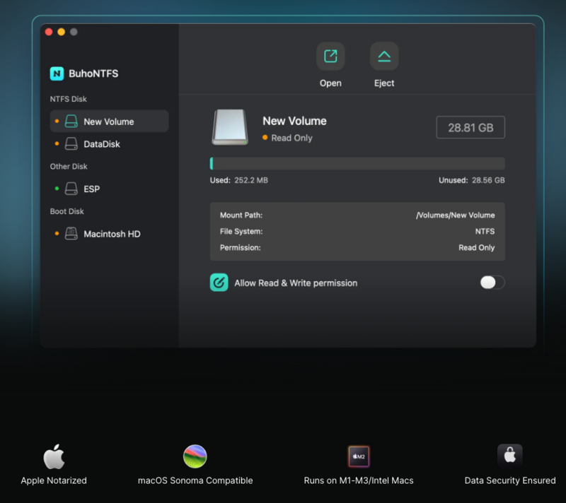Click the BuhoNTFS logo icon
This screenshot has height=503, width=566.
point(57,73)
